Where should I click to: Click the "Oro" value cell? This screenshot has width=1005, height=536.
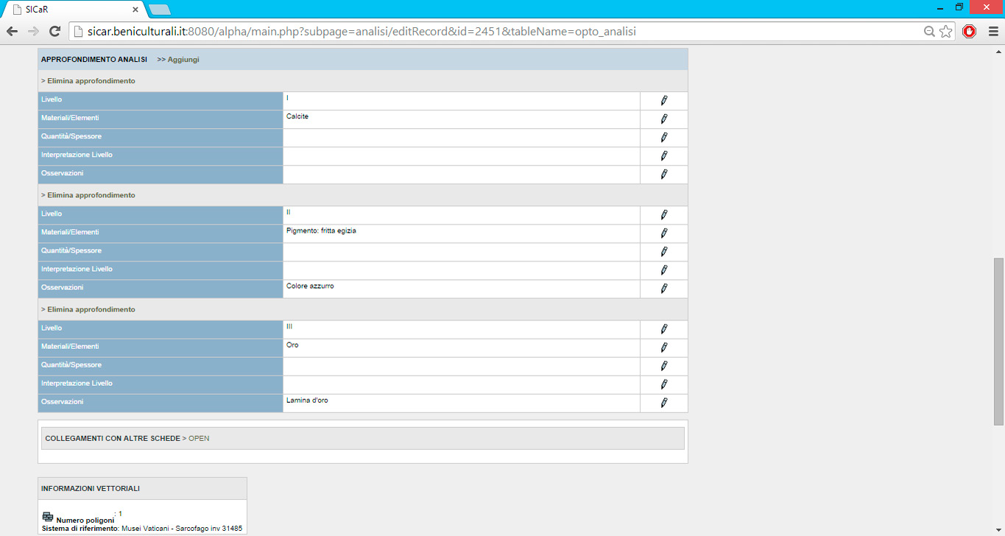(462, 348)
